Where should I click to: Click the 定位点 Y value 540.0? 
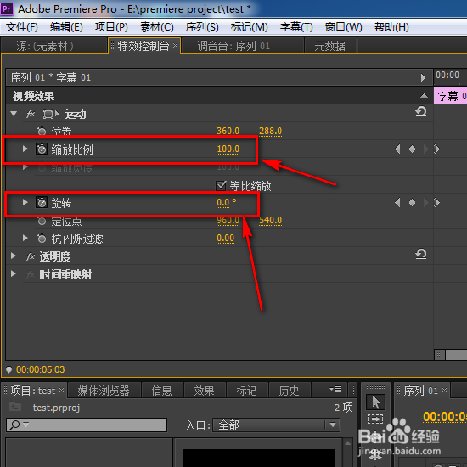pos(270,220)
